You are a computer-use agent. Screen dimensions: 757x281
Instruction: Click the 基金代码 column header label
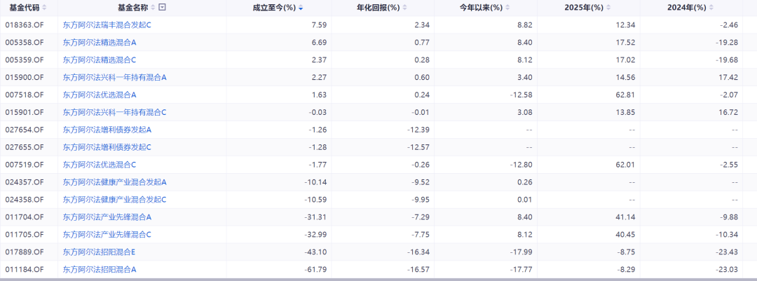(25, 8)
